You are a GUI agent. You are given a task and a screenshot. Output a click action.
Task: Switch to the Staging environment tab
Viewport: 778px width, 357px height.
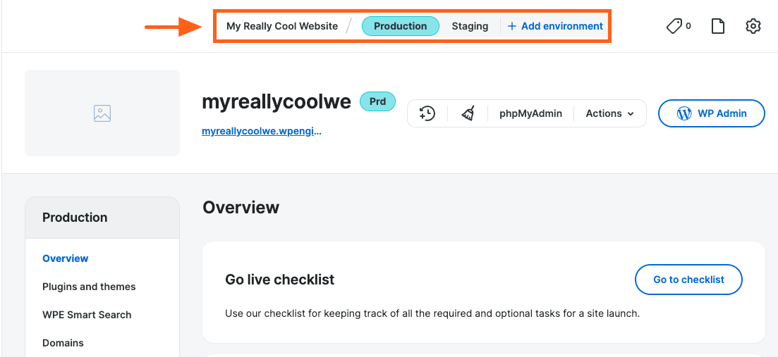[470, 26]
